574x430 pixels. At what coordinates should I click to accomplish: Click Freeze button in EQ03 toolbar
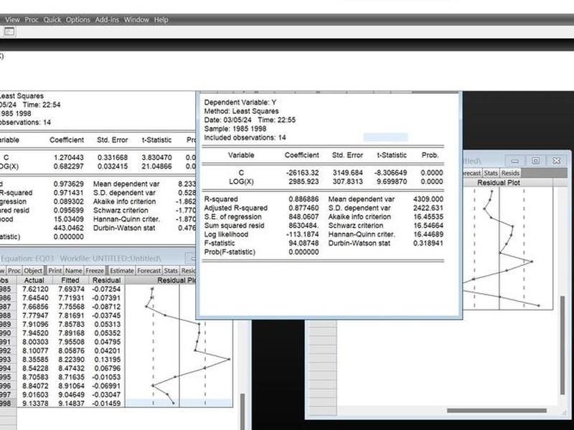[x=95, y=271]
